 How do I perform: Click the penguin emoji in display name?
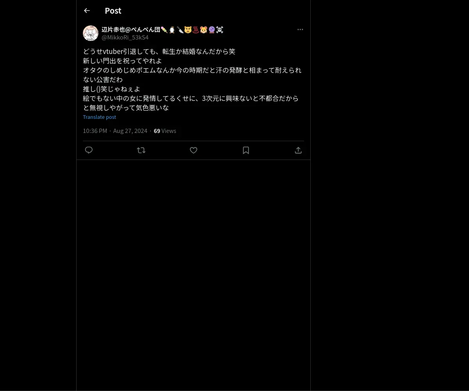coord(172,29)
